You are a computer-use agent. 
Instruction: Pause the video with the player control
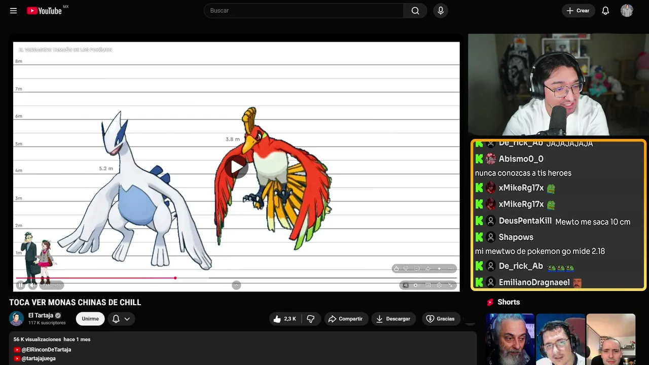point(21,285)
